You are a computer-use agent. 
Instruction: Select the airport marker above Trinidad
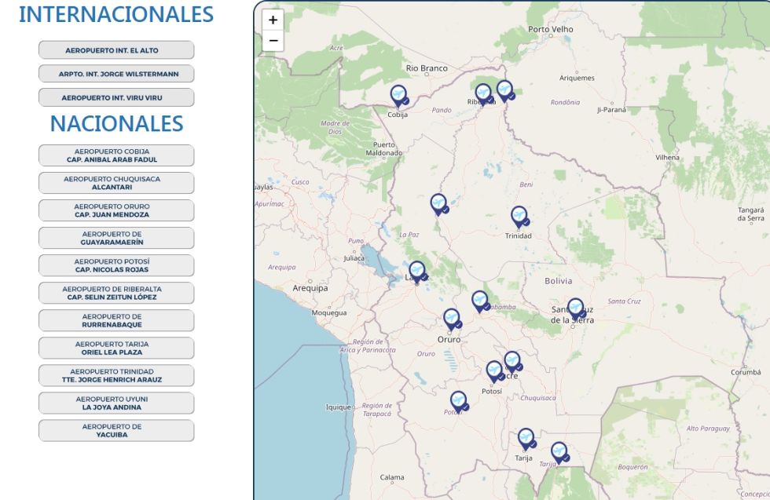[x=519, y=216]
